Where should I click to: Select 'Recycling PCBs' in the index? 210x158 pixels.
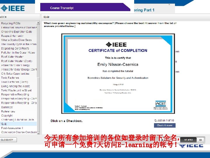[11, 23]
